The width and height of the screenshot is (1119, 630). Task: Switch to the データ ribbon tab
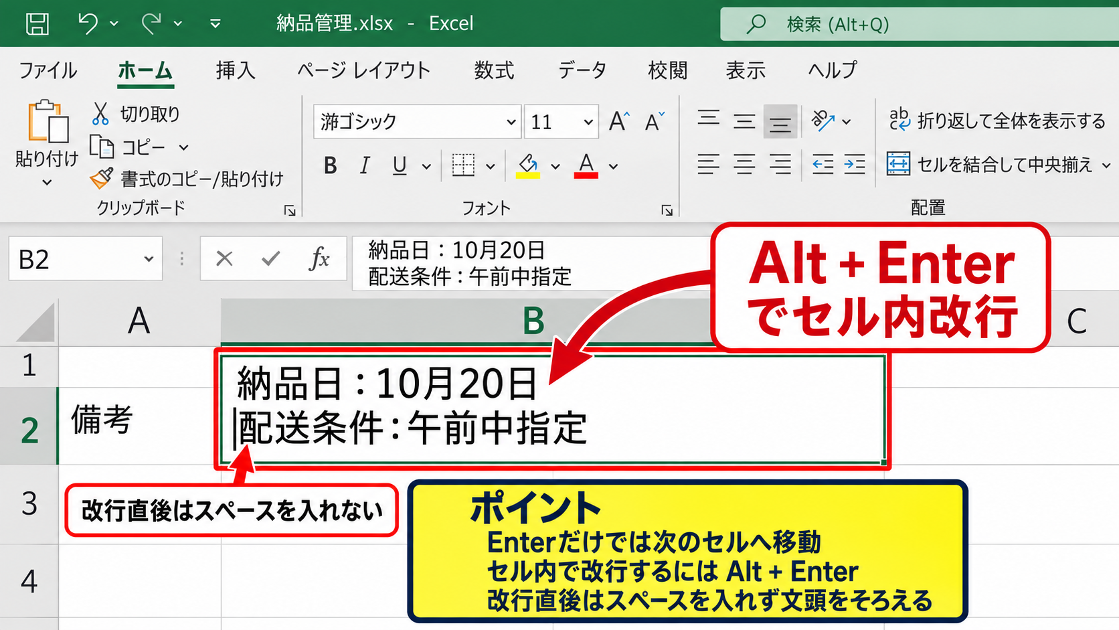(x=582, y=70)
